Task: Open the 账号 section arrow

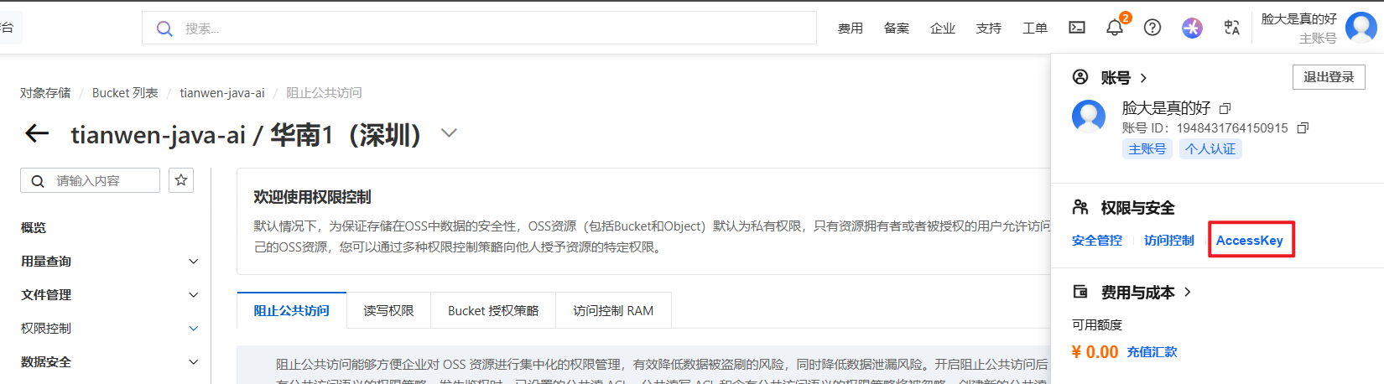Action: click(1143, 78)
